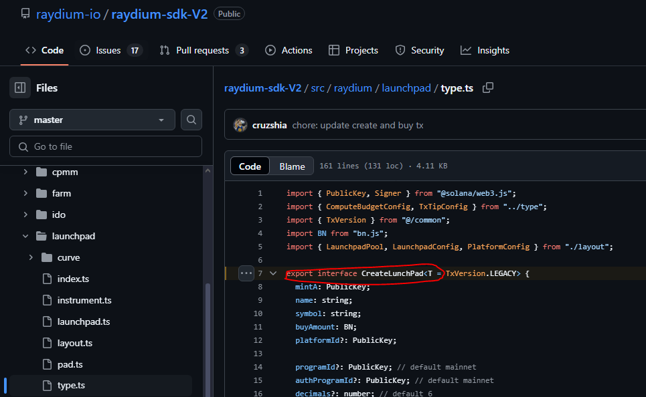Screen dimensions: 646x397
Task: Click the farm folder icon
Action: [x=42, y=193]
